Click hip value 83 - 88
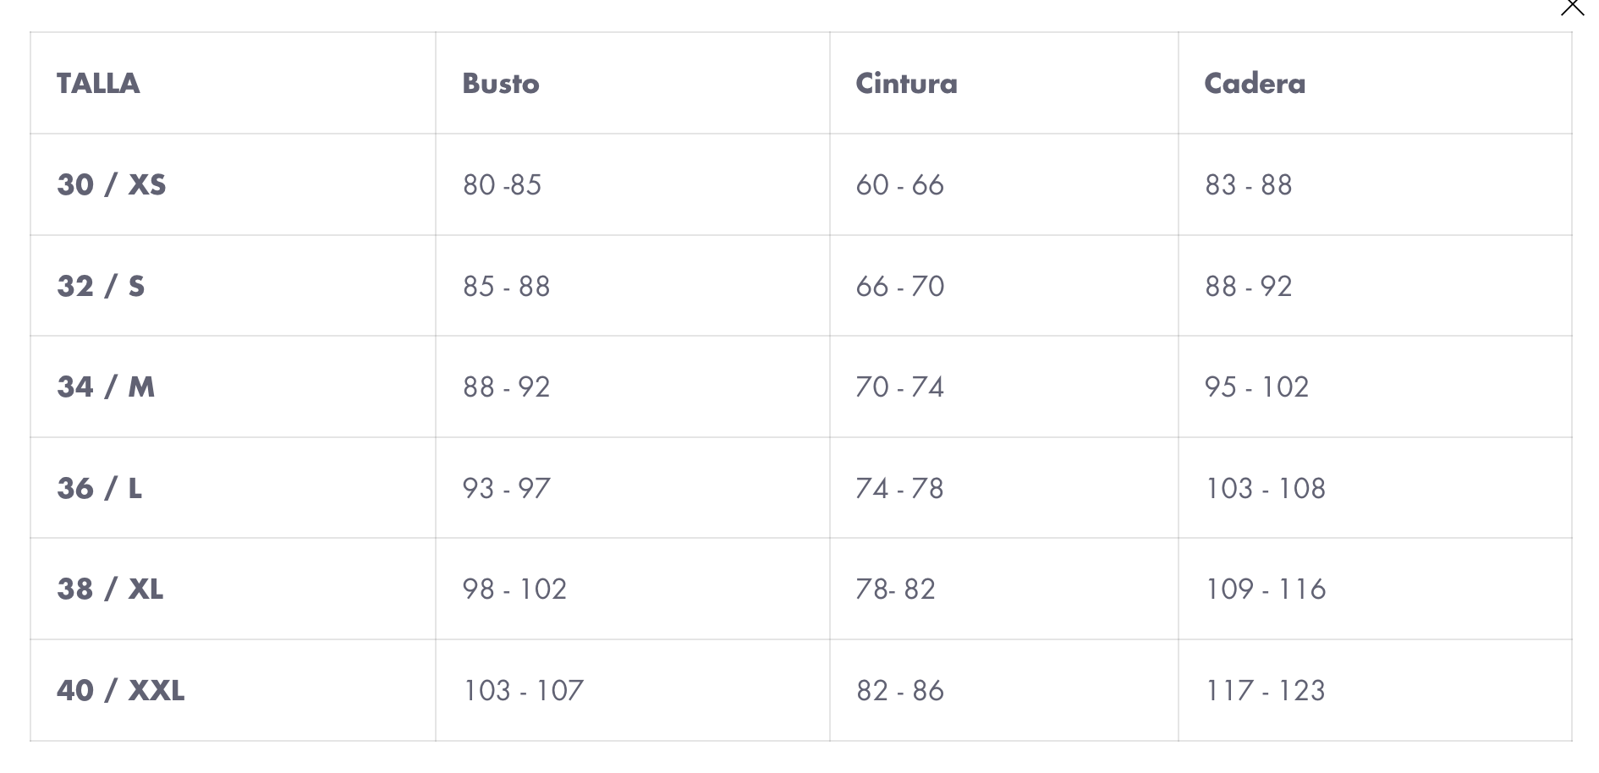1599x773 pixels. [1248, 184]
